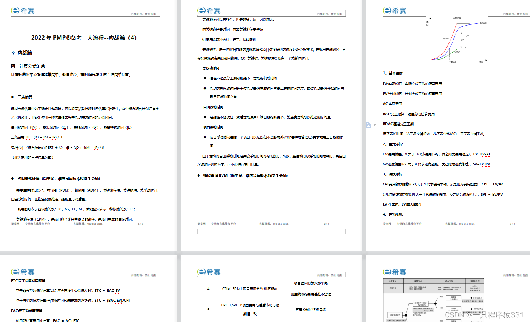Click the formula 'CV=EV-AC'
This screenshot has height=322, width=530.
(x=482, y=154)
